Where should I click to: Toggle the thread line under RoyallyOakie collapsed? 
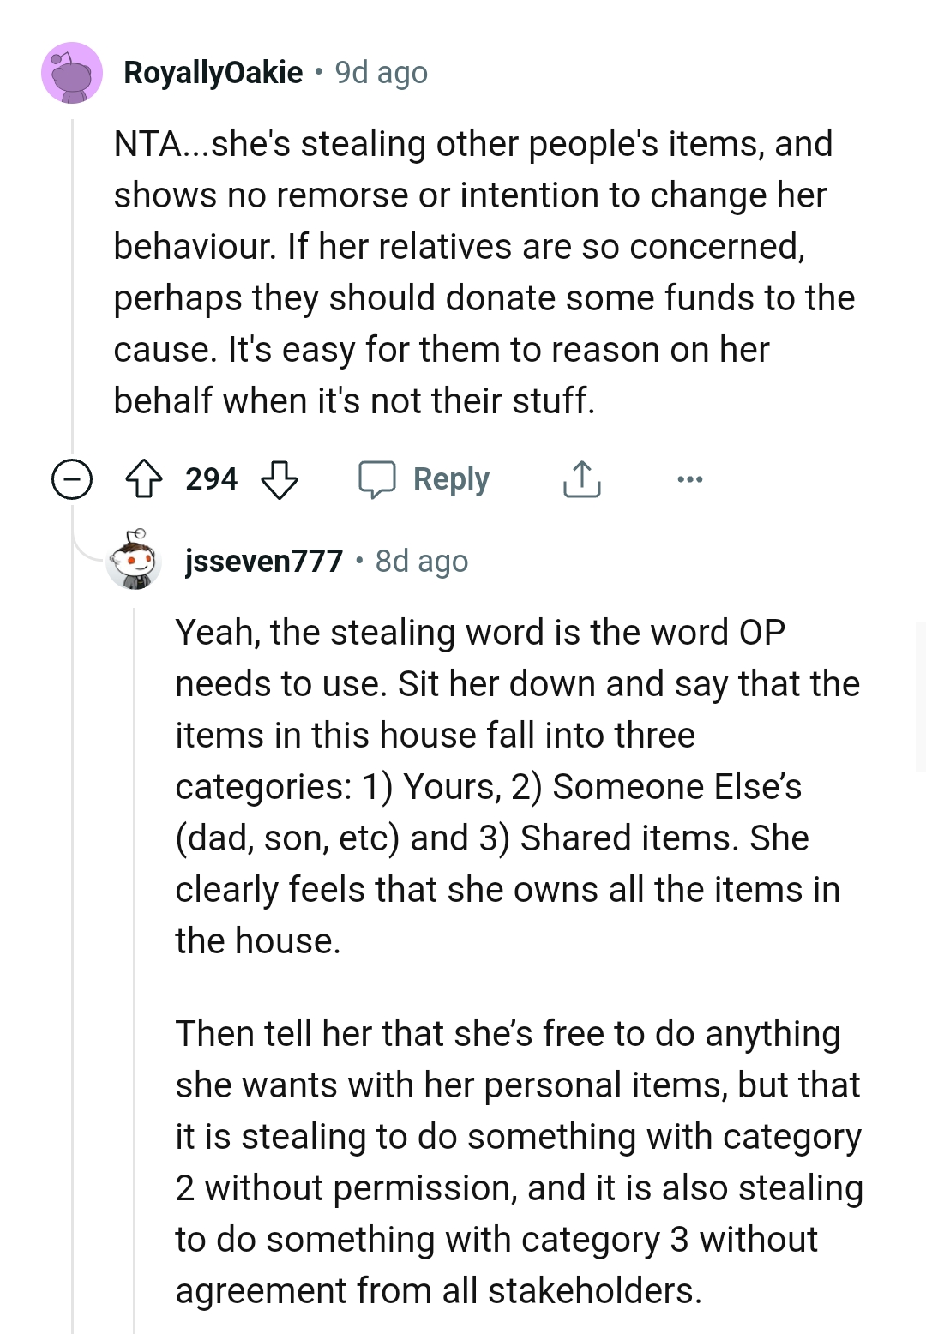pyautogui.click(x=72, y=300)
